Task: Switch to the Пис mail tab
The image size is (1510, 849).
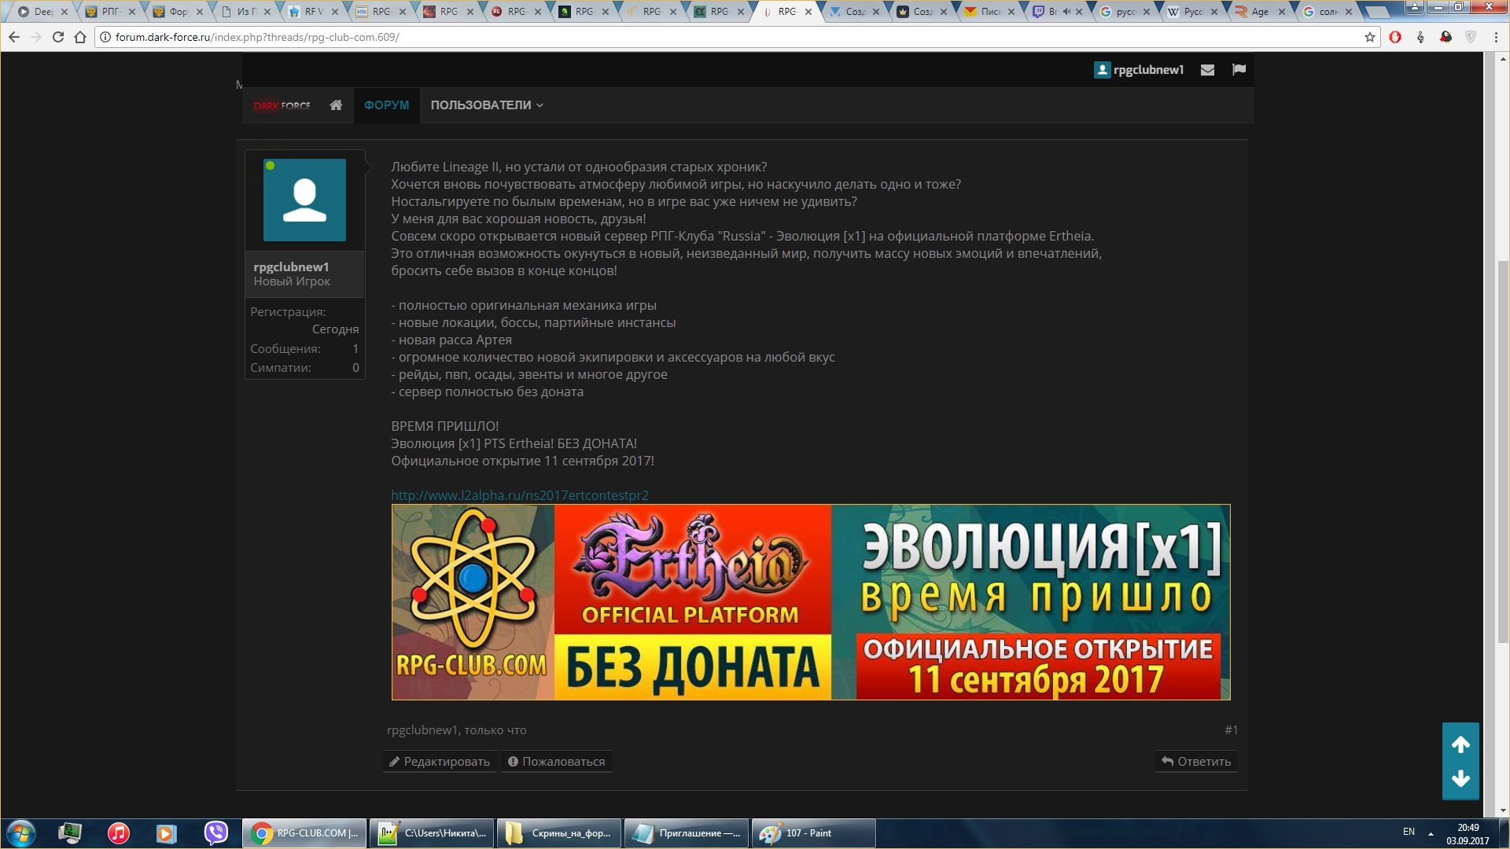Action: coord(989,12)
